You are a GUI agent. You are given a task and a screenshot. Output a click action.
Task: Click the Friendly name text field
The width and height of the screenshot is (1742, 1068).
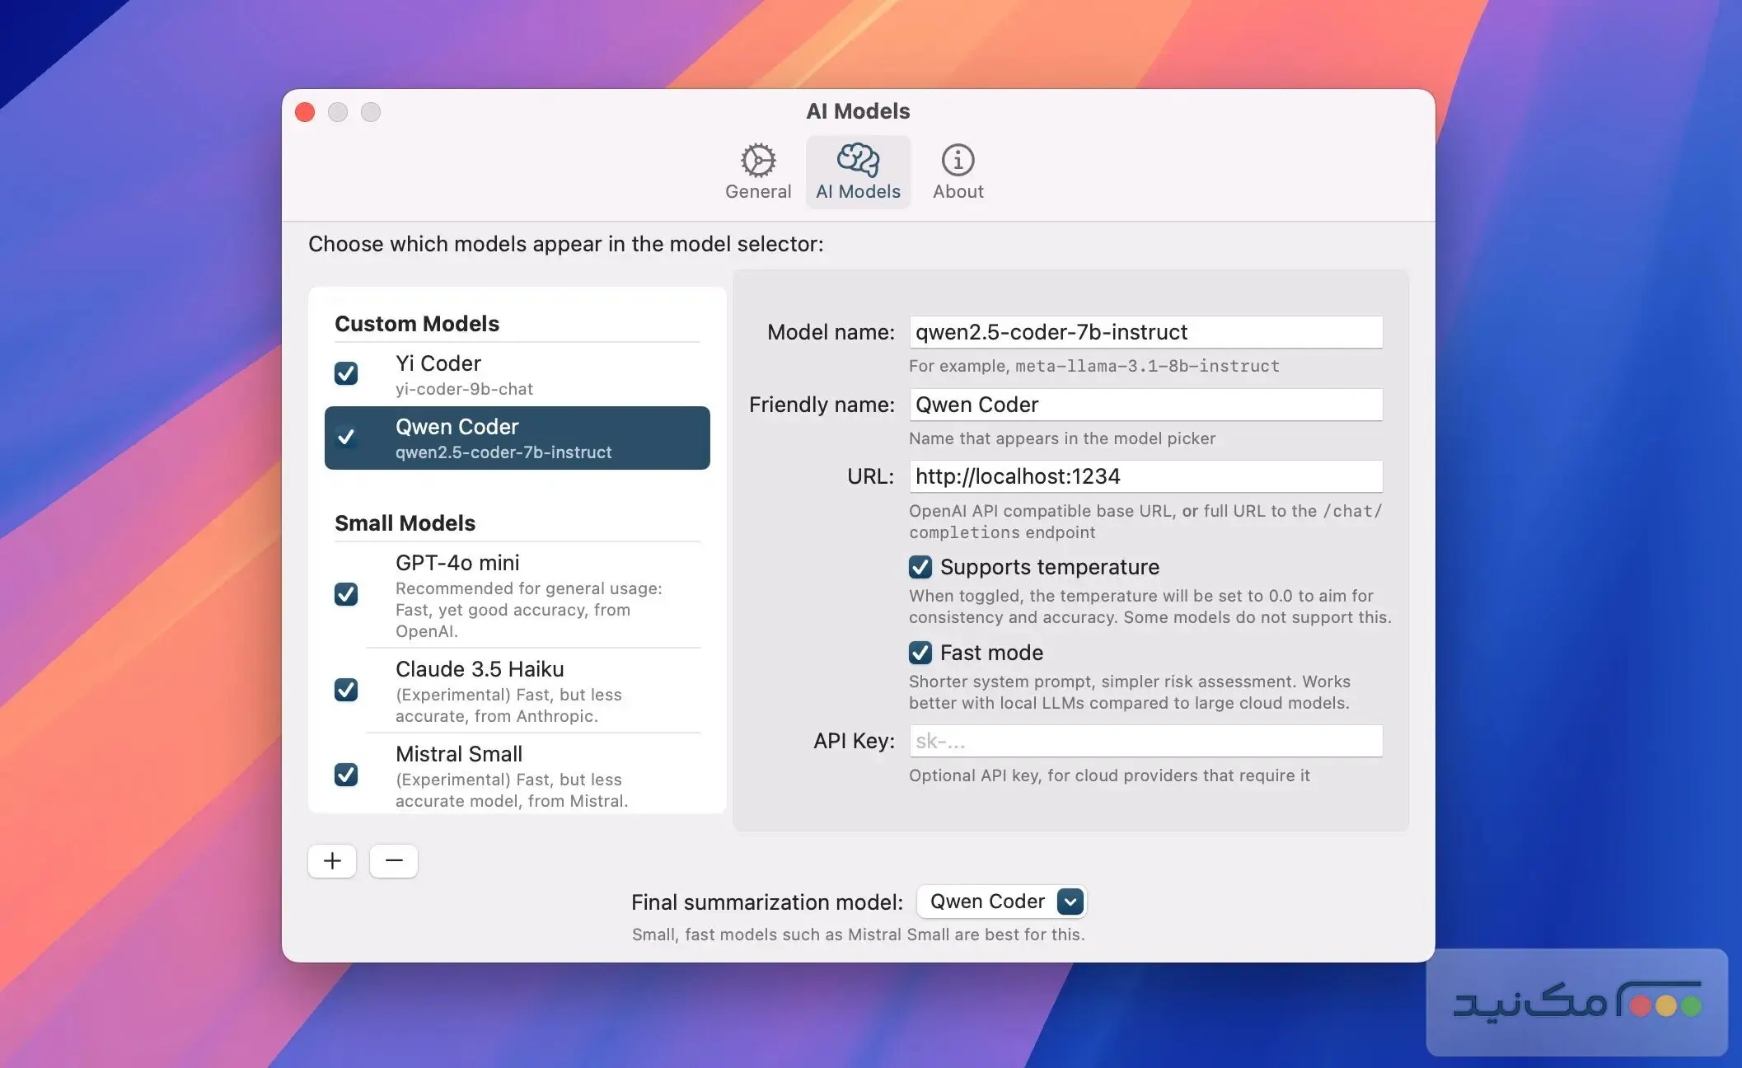[x=1145, y=405]
